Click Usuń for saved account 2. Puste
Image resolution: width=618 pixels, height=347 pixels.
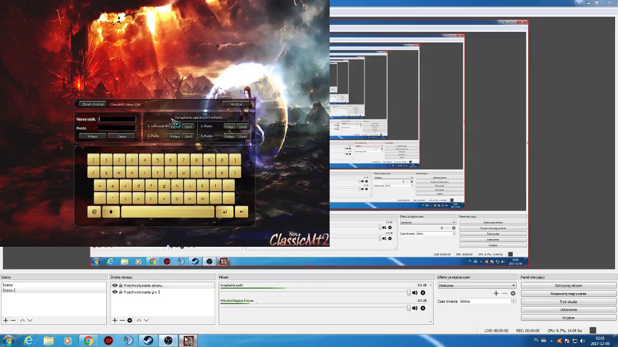tap(188, 136)
